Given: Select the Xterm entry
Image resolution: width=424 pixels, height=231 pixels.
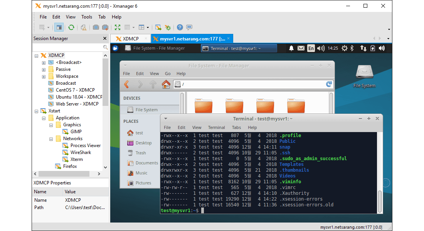Looking at the screenshot, I should [x=77, y=159].
